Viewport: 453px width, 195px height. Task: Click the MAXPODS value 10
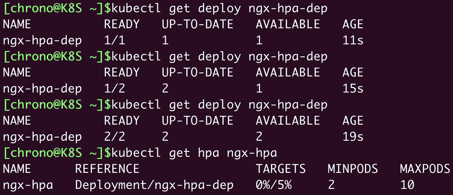coord(407,185)
